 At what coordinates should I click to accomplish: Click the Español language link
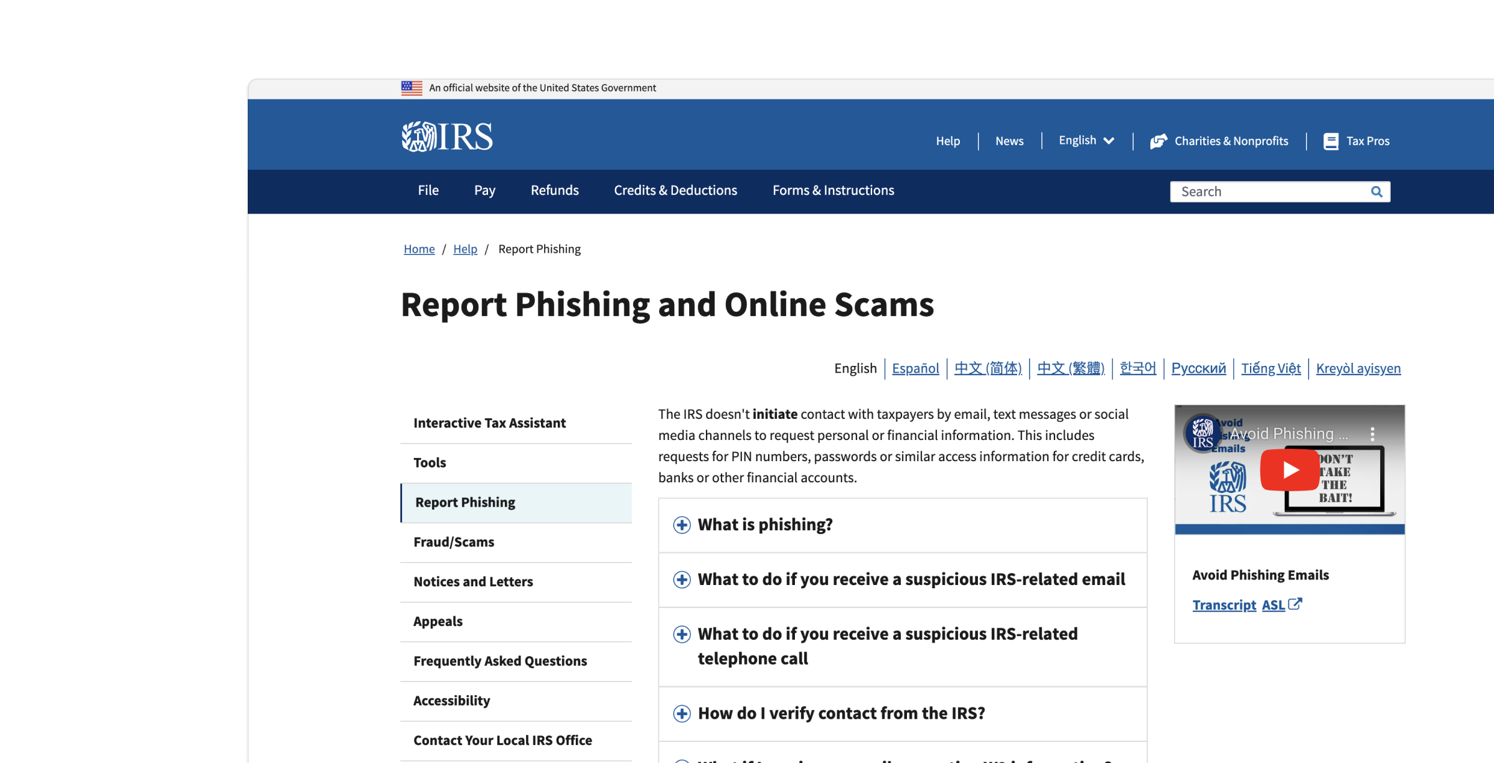[915, 368]
